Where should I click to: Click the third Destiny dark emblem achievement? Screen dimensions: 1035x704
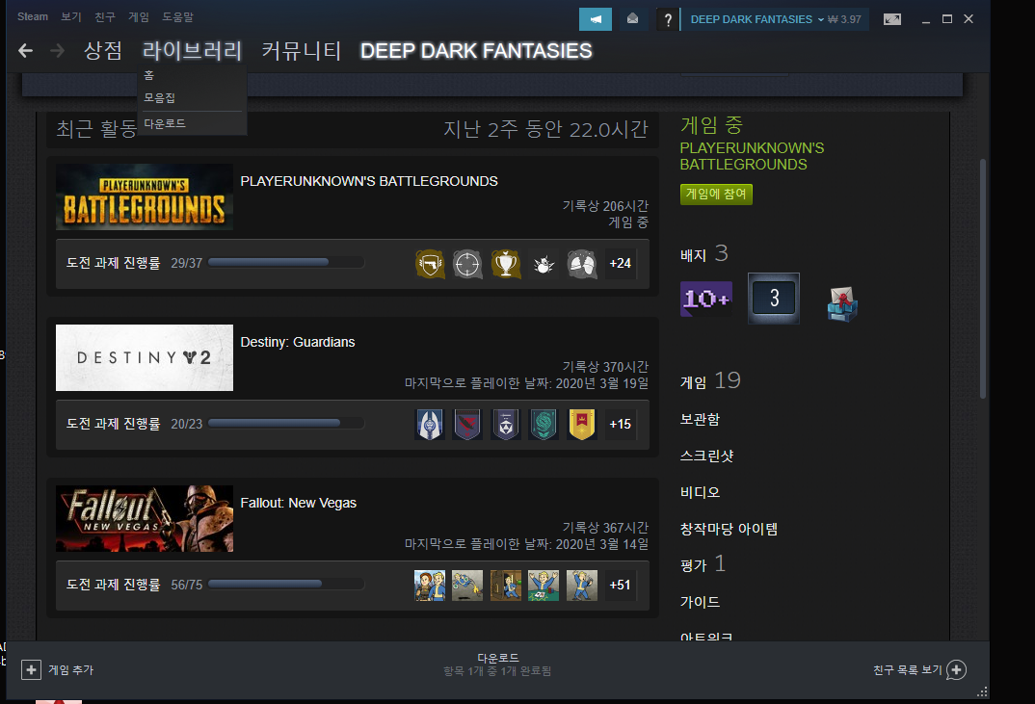(506, 425)
